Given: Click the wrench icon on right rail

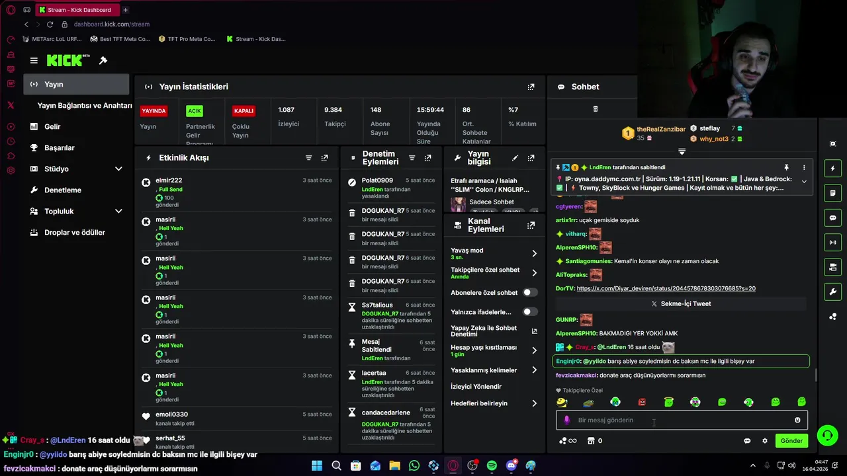Looking at the screenshot, I should point(832,292).
